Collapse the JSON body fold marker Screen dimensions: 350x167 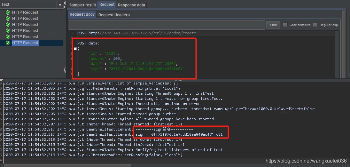click(x=75, y=49)
